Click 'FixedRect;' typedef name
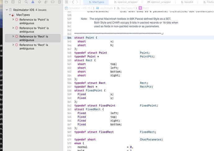Image resolution: width=214 pixels, height=151 pixels. (x=148, y=132)
